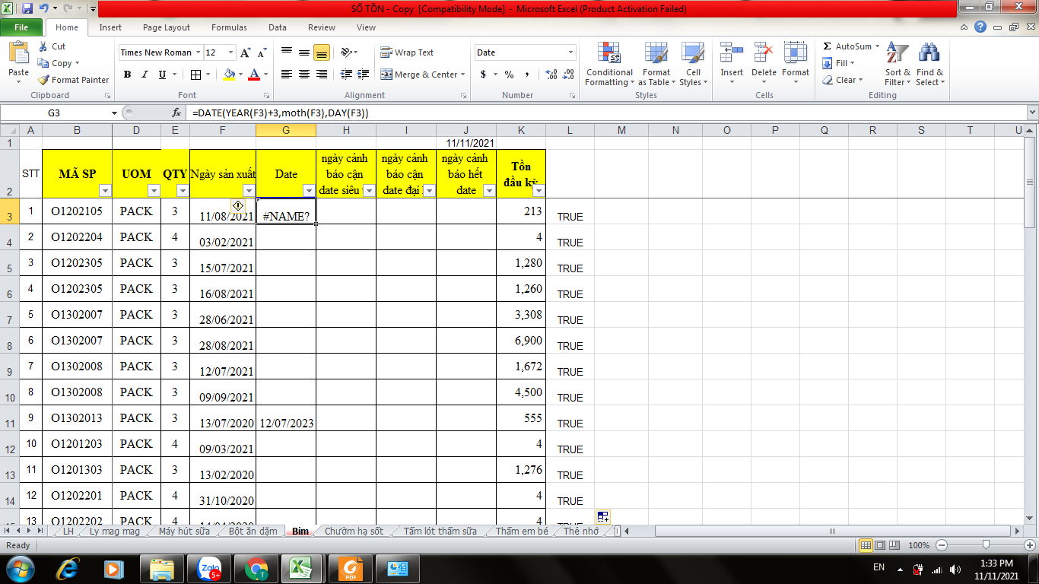The height and width of the screenshot is (584, 1039).
Task: Switch to the Insert tab
Action: tap(110, 27)
